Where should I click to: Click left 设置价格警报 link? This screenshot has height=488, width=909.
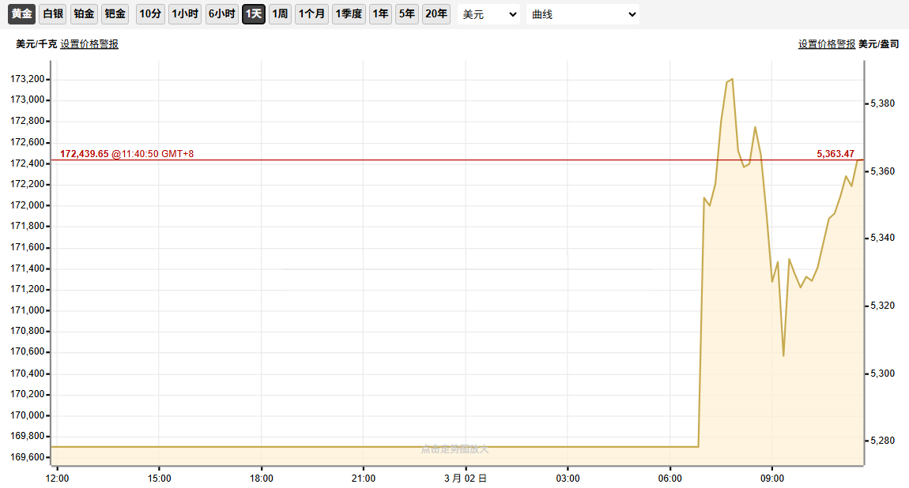click(89, 44)
